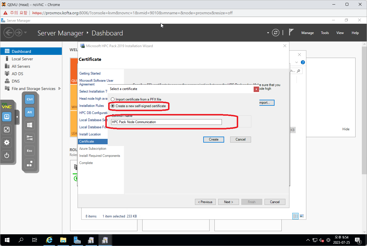Open Server Manager notifications flag

(291, 32)
